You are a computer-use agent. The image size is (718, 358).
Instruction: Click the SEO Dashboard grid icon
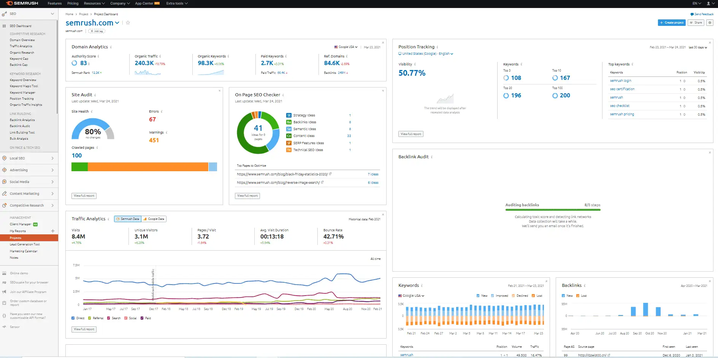[x=4, y=26]
